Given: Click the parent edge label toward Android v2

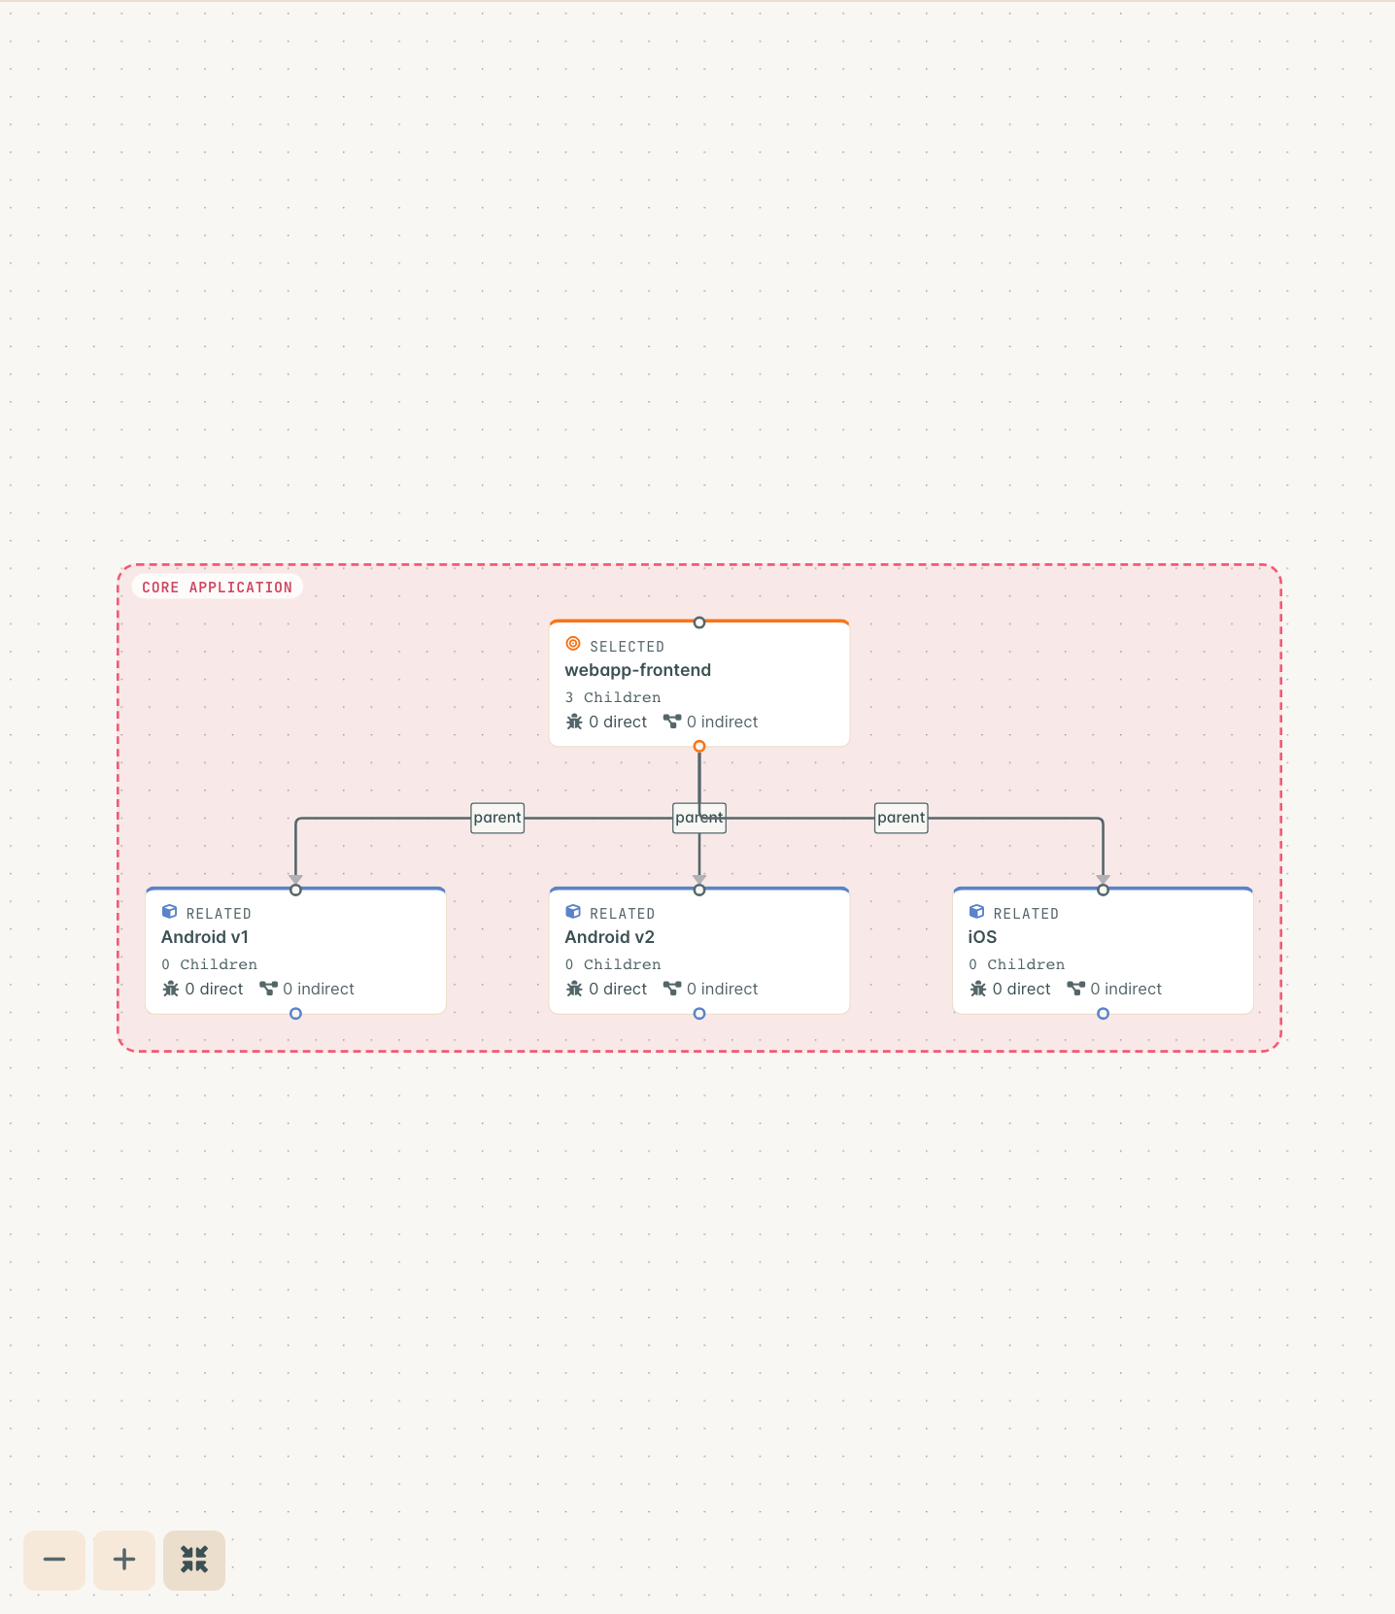Looking at the screenshot, I should tap(699, 818).
